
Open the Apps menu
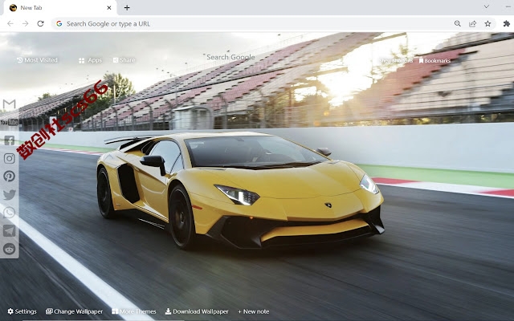91,60
